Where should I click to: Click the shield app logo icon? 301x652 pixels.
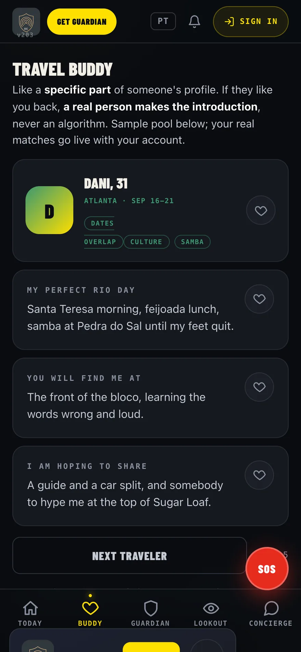coord(26,22)
